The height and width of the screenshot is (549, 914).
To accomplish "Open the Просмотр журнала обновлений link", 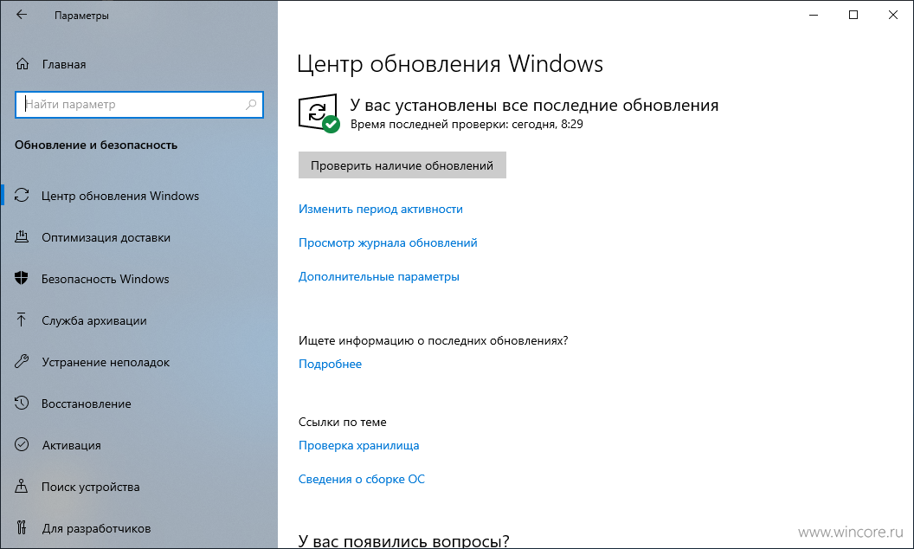I will click(388, 242).
